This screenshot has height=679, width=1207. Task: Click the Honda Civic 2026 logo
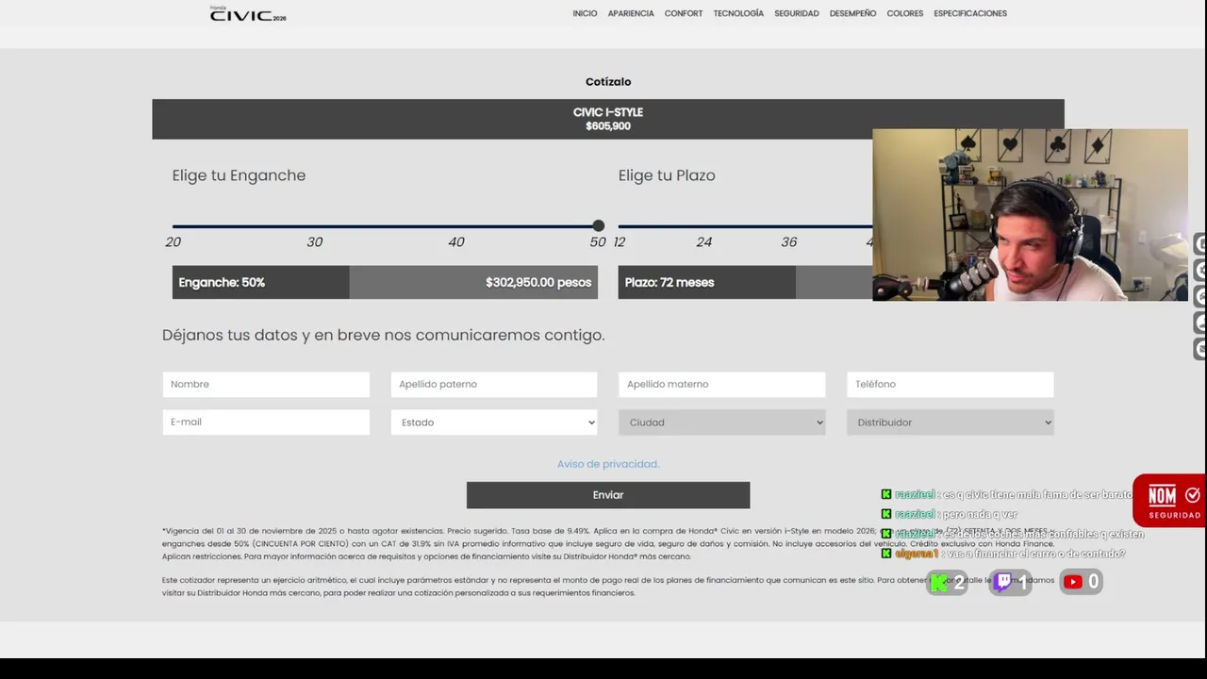coord(248,14)
